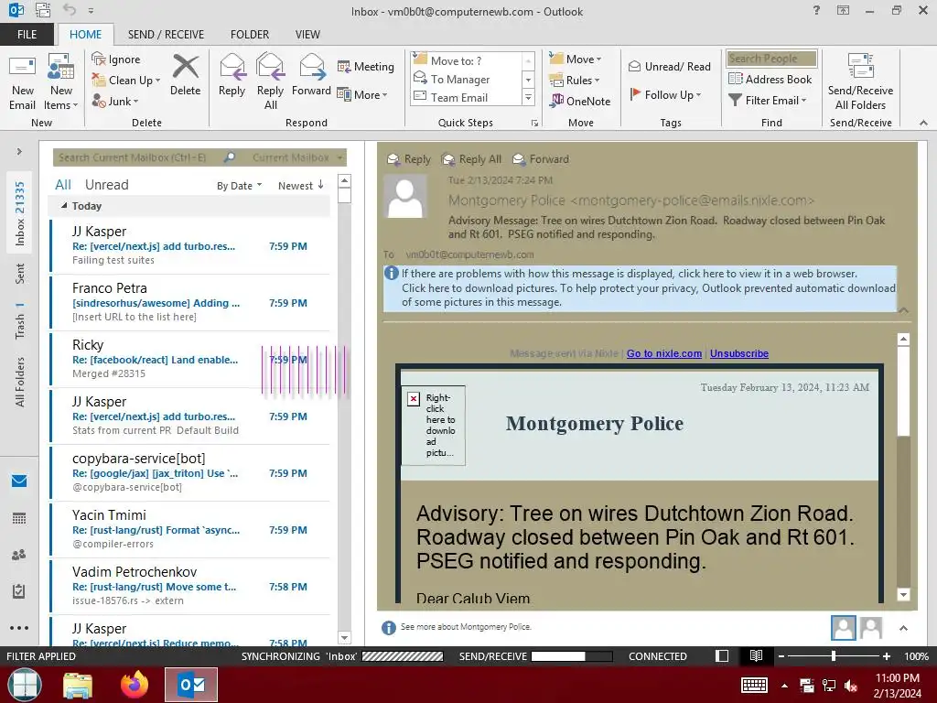Open the More respond options dropdown
Image resolution: width=937 pixels, height=703 pixels.
[362, 94]
